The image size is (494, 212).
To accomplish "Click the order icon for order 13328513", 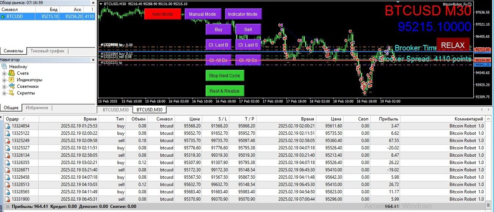I will 7,184.
